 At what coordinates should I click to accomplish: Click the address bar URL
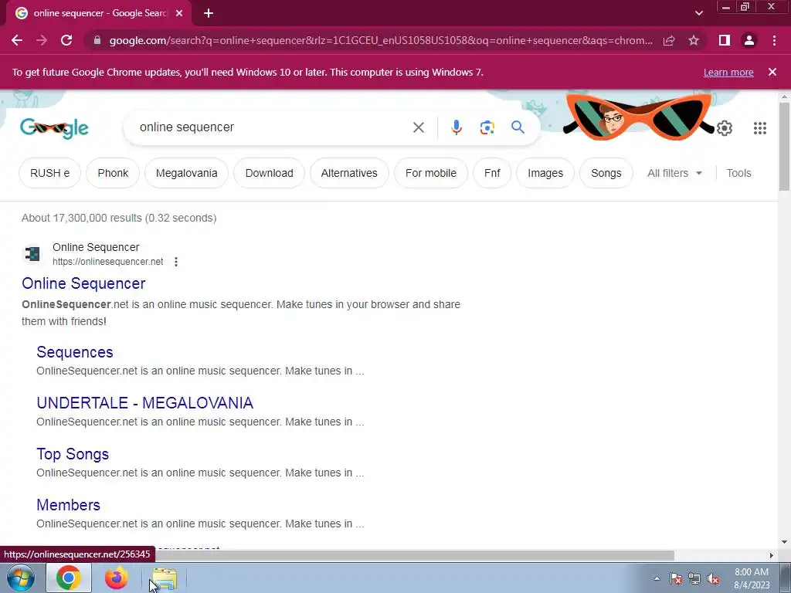click(x=381, y=40)
